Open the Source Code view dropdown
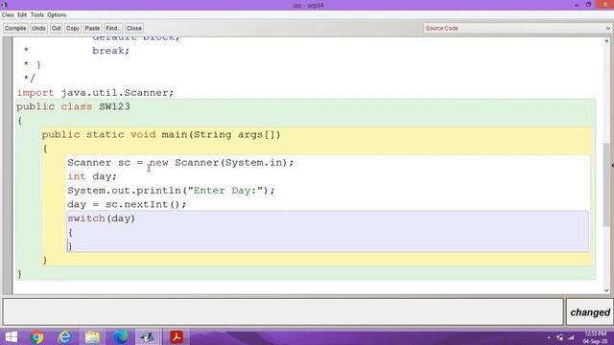Screen dimensions: 614x345 517,28
